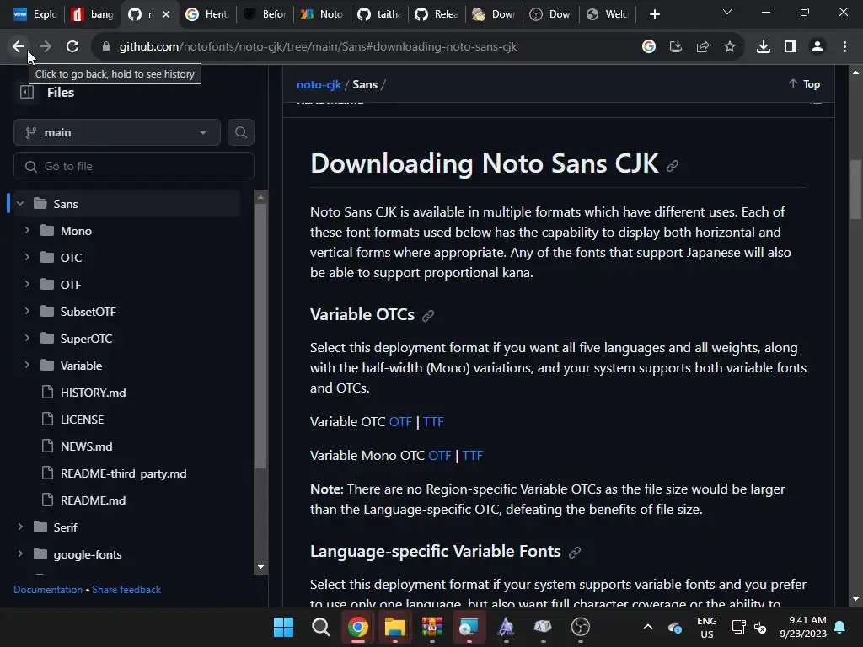This screenshot has height=647, width=863.
Task: Open notification bell in taskbar
Action: tap(840, 627)
